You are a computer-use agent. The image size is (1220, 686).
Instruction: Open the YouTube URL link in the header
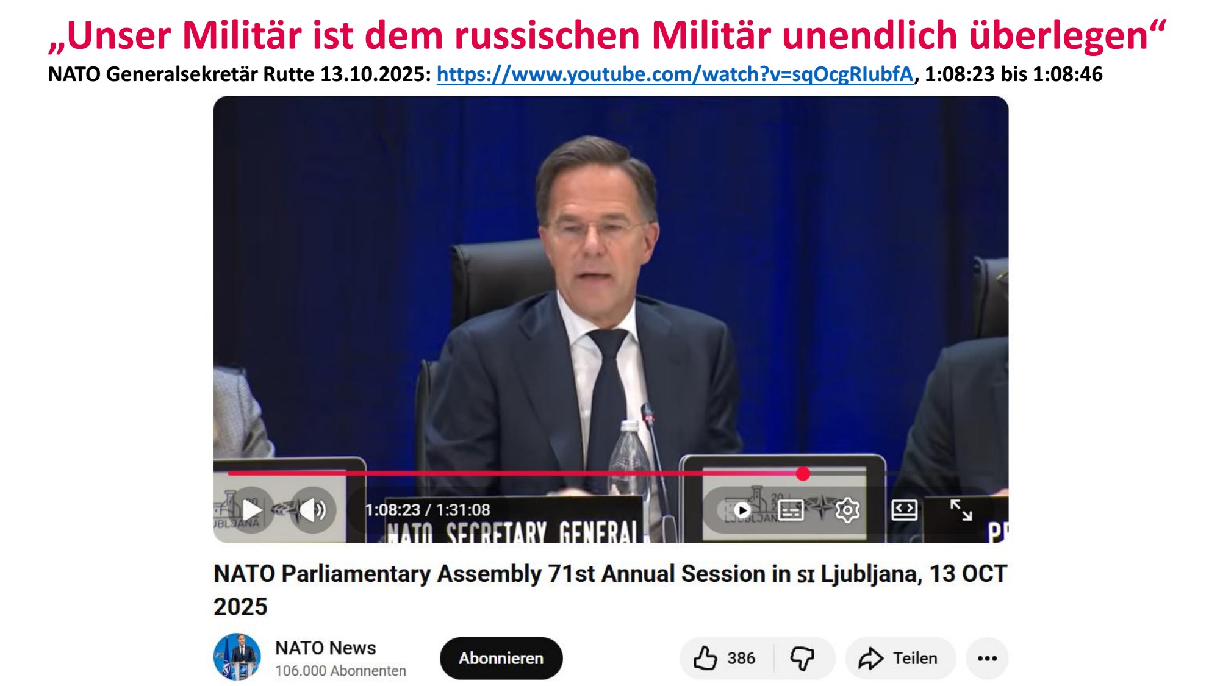click(x=675, y=74)
